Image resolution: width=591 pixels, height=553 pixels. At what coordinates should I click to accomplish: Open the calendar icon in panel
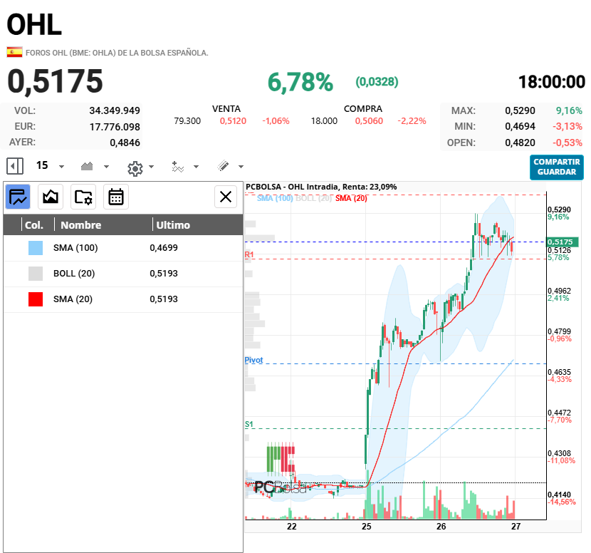(x=116, y=197)
